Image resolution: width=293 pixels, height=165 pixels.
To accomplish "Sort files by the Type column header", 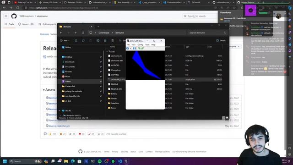I will point(187,47).
